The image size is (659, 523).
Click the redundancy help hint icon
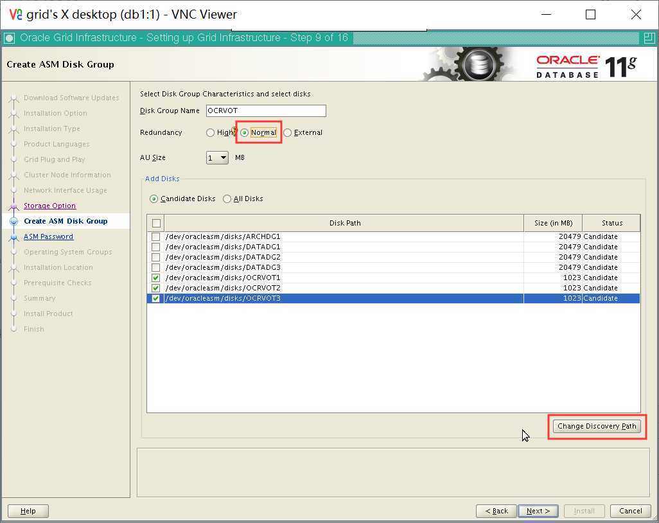click(234, 131)
